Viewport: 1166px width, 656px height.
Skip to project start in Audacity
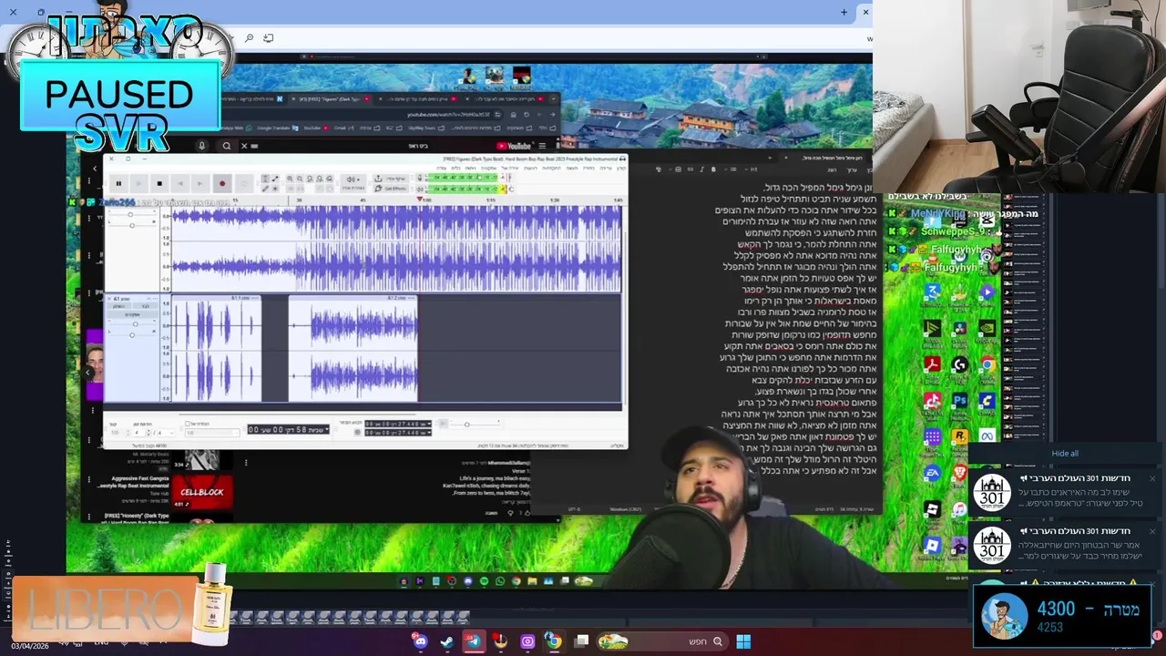(x=180, y=183)
